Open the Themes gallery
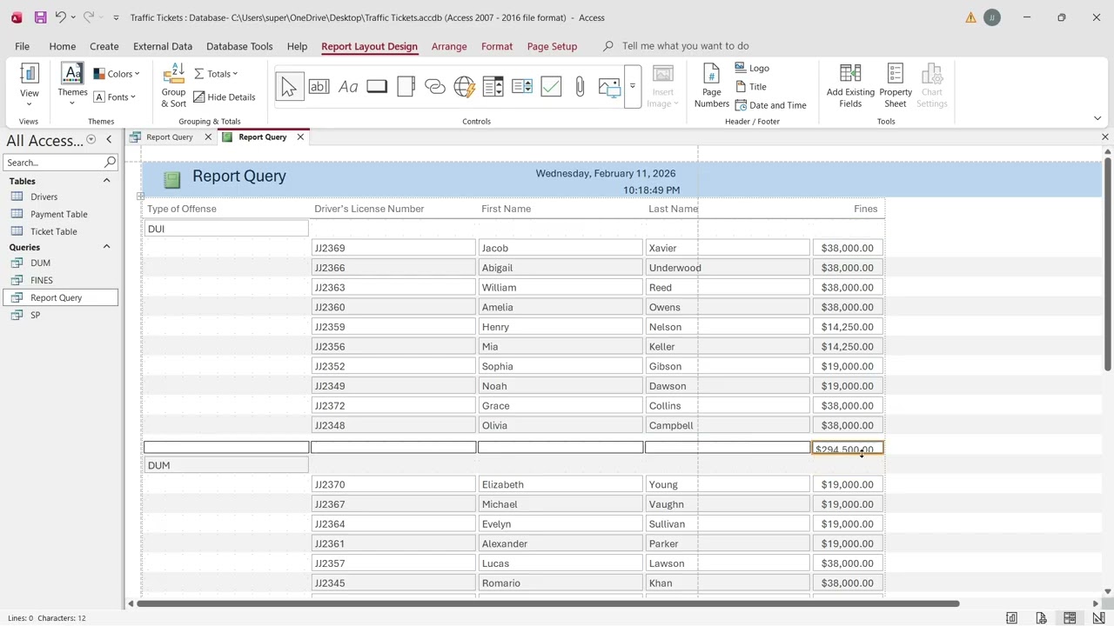 pyautogui.click(x=72, y=85)
